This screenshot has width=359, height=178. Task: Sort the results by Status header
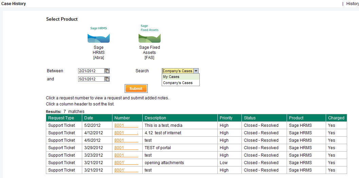pos(250,118)
